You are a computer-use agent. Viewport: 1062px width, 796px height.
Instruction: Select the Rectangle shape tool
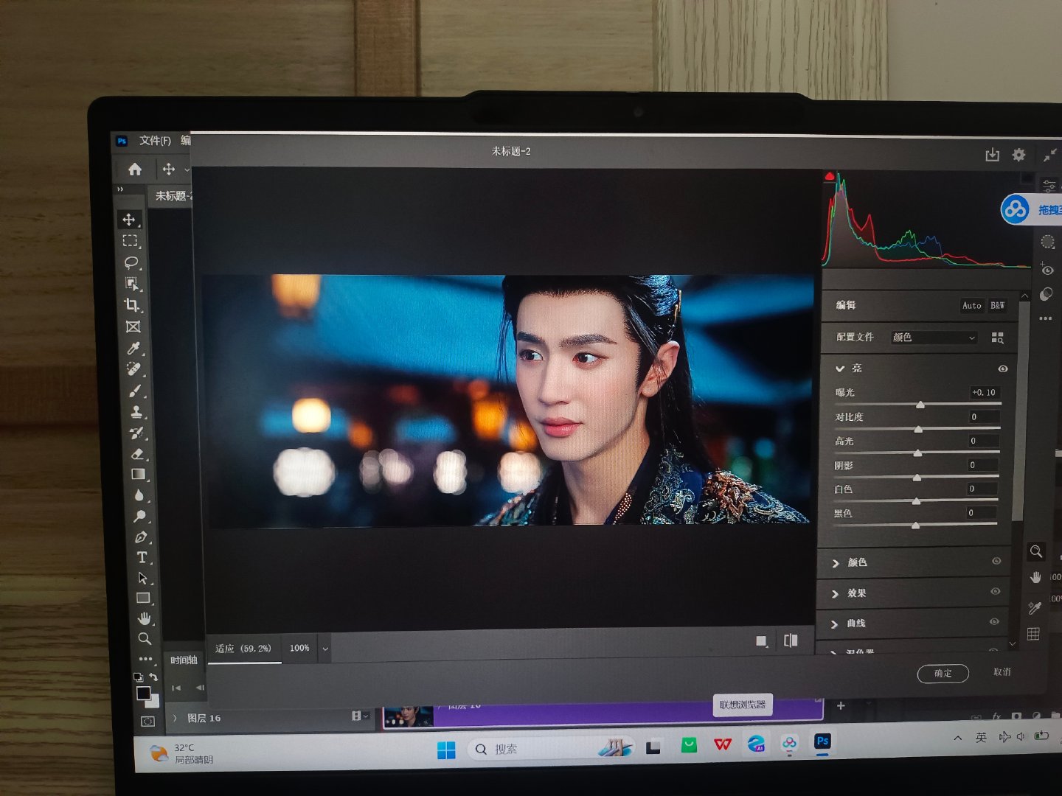pos(144,598)
